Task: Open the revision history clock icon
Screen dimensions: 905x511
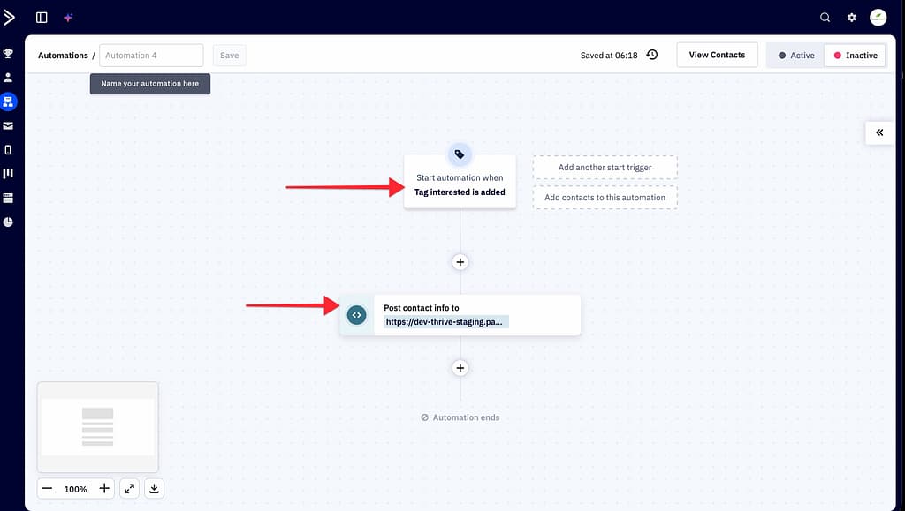Action: (x=652, y=55)
